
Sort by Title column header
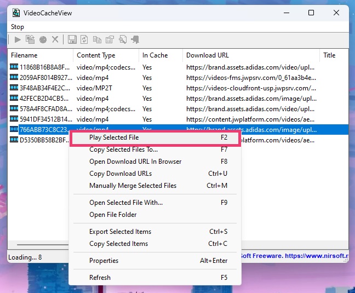pyautogui.click(x=334, y=55)
